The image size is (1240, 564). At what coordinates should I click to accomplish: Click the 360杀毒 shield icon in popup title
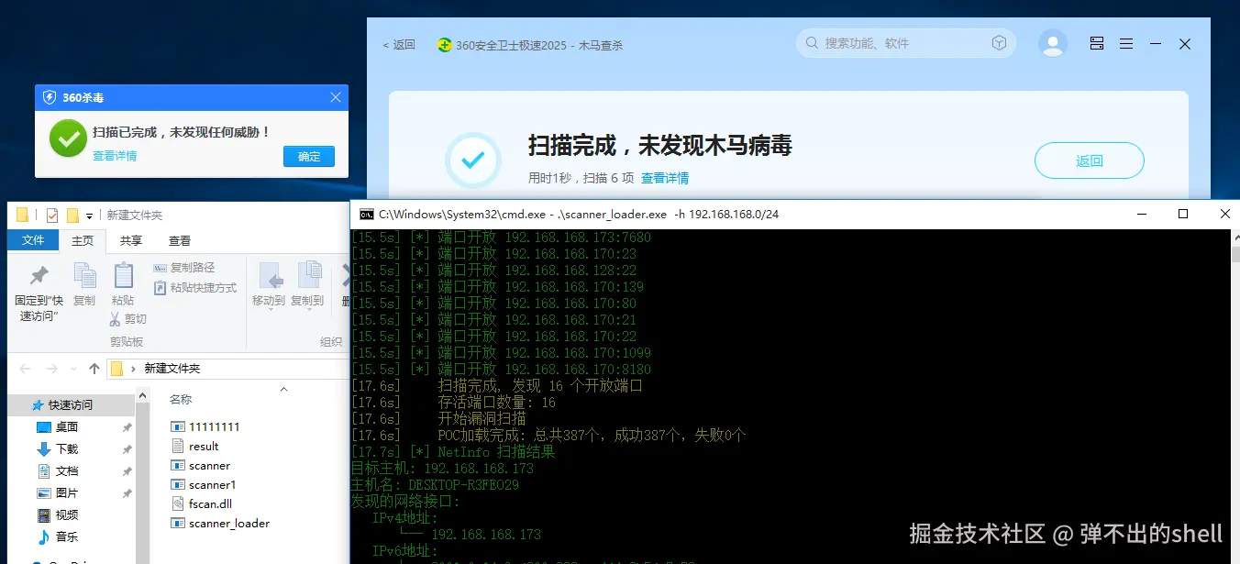point(50,97)
